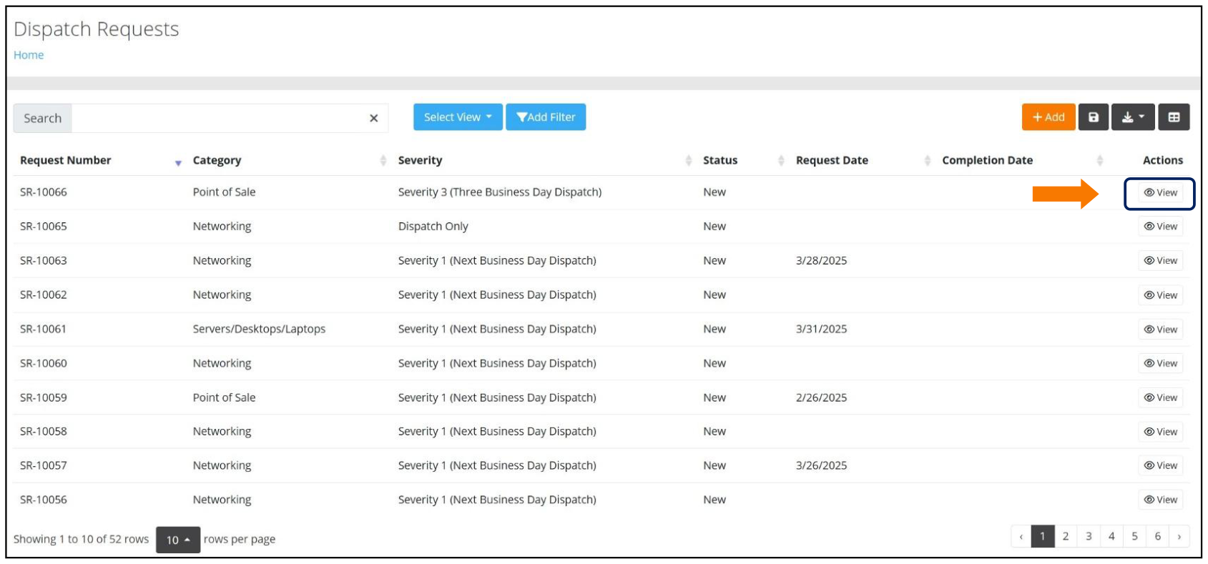View request SR-10062

1160,295
